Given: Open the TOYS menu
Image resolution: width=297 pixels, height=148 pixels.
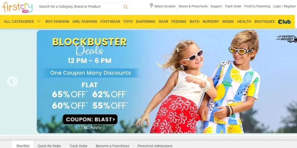Looking at the screenshot, I should [x=128, y=21].
